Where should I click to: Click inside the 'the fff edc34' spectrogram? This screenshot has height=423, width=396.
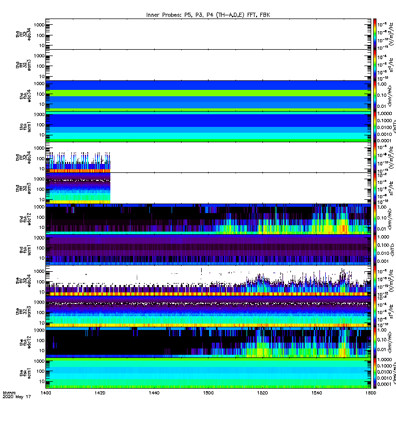(208, 281)
